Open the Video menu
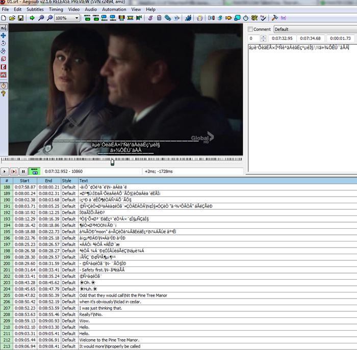Screen dimensions: 357x350 (x=74, y=9)
